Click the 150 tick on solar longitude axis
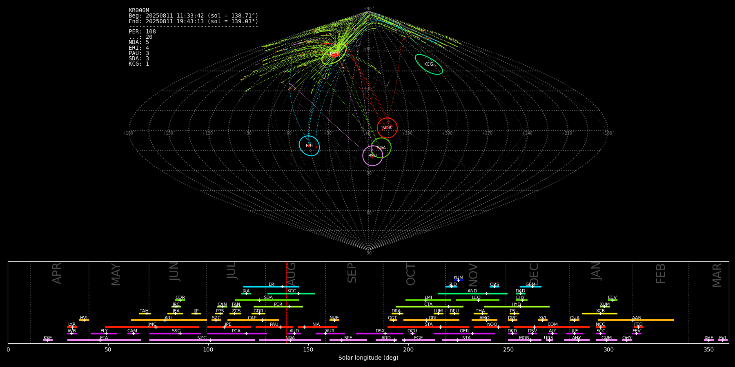Image resolution: width=735 pixels, height=367 pixels. [308, 349]
